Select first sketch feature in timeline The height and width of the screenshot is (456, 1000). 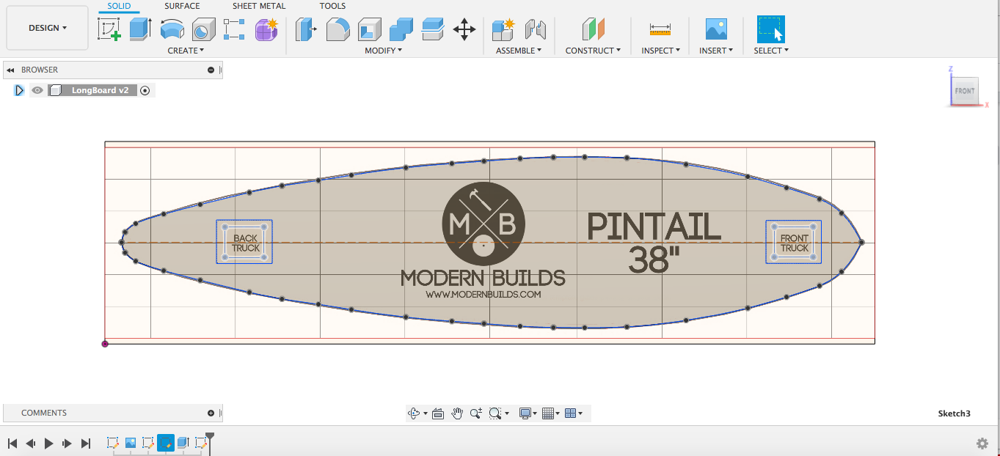113,443
